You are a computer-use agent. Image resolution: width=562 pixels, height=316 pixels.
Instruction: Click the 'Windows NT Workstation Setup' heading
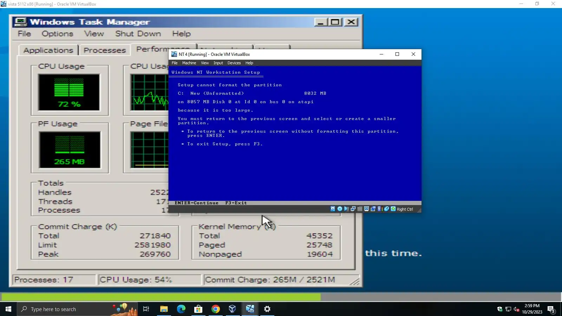(x=216, y=72)
